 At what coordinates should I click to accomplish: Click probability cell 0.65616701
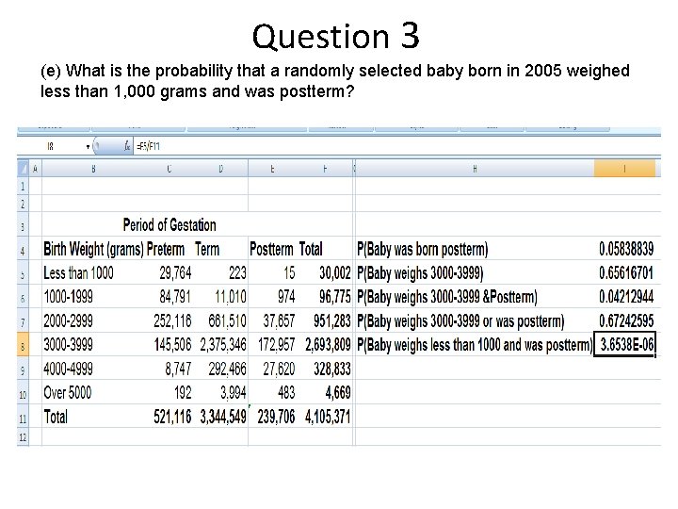click(626, 273)
